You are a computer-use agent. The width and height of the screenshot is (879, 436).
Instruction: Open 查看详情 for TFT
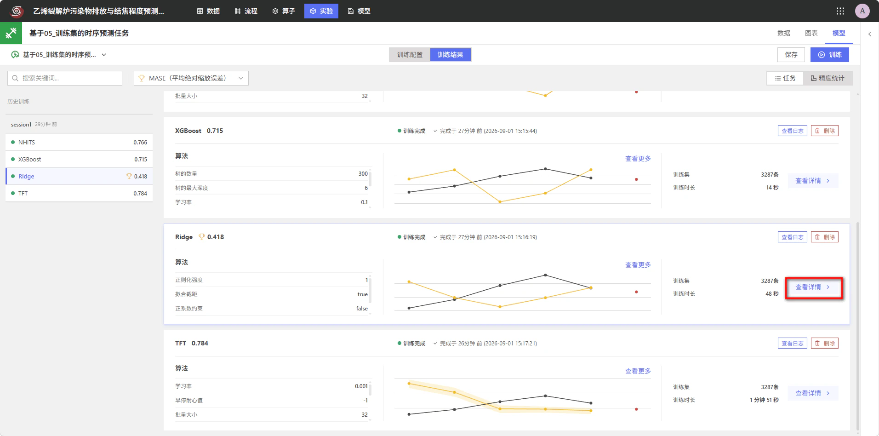click(x=813, y=393)
